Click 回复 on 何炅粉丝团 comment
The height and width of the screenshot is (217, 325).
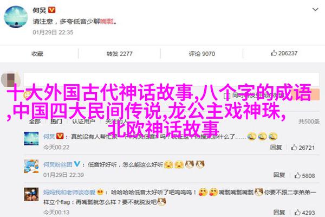279,175
